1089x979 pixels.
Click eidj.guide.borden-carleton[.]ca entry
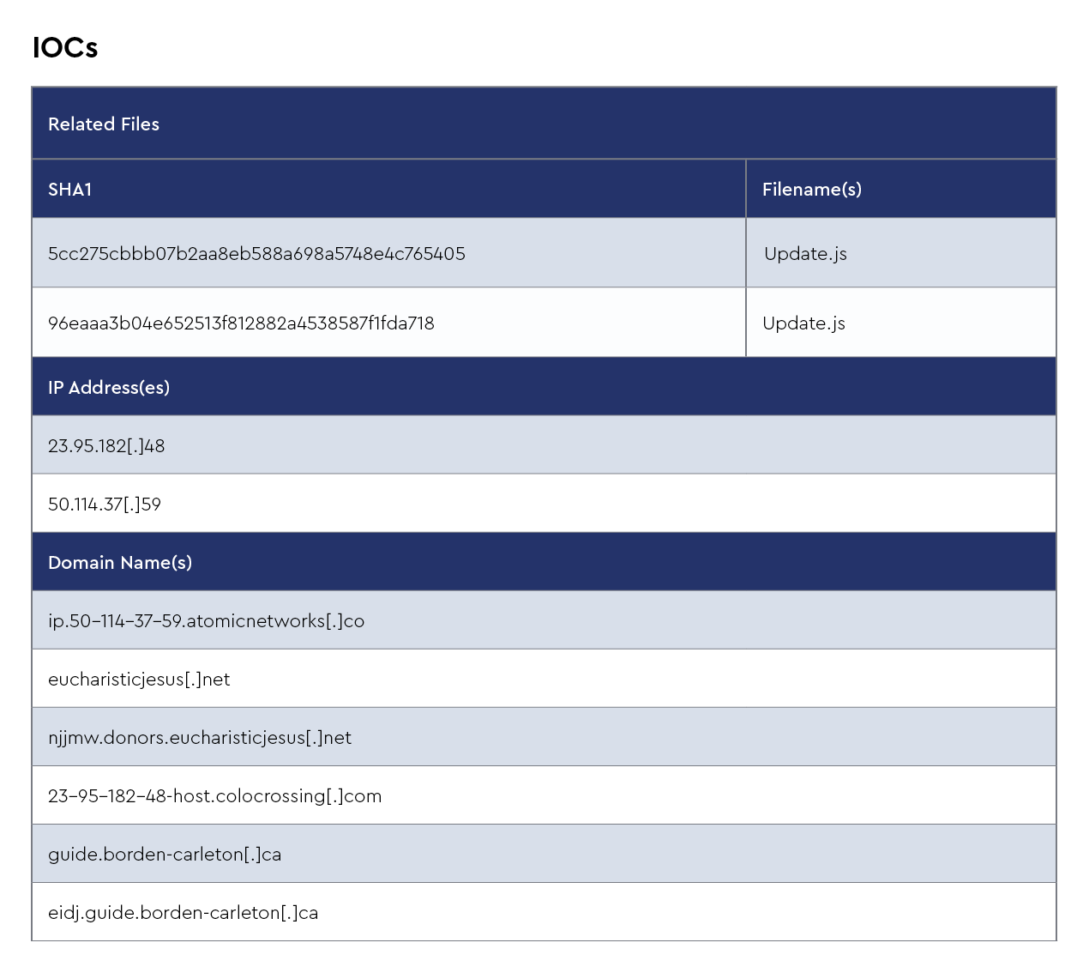click(183, 913)
